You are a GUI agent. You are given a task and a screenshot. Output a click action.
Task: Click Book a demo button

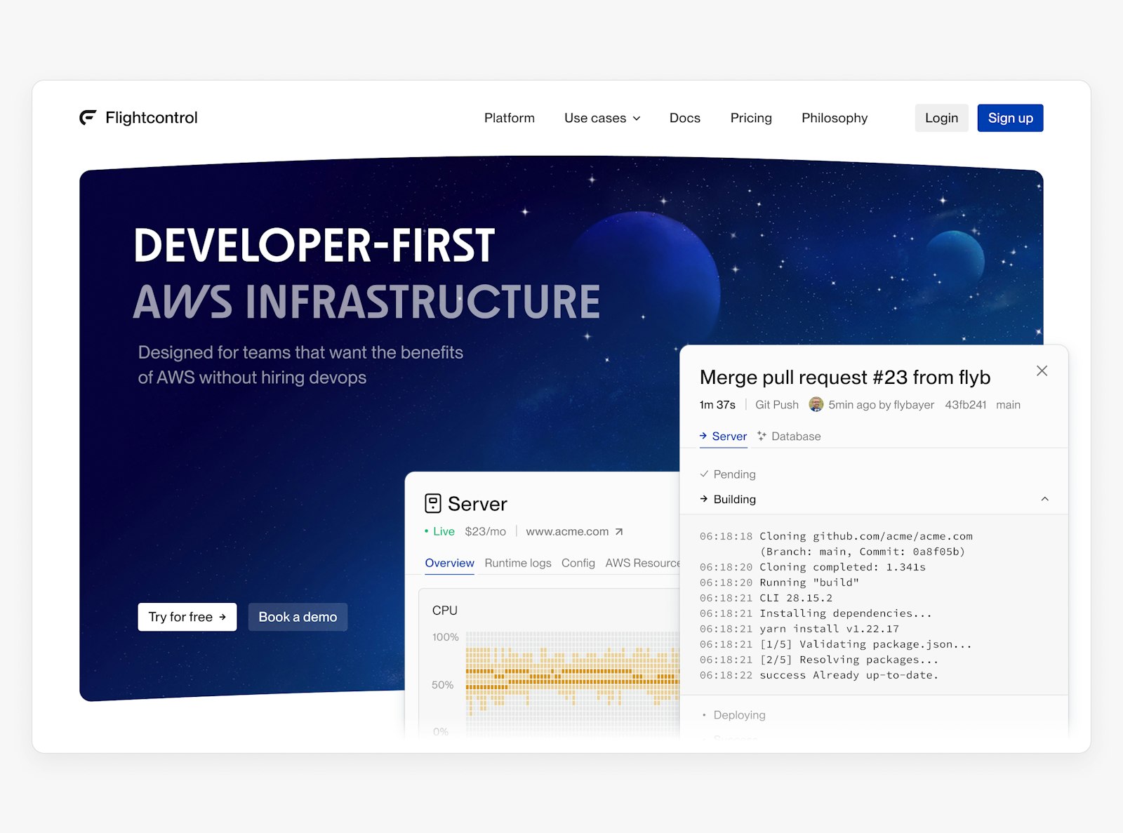(298, 617)
